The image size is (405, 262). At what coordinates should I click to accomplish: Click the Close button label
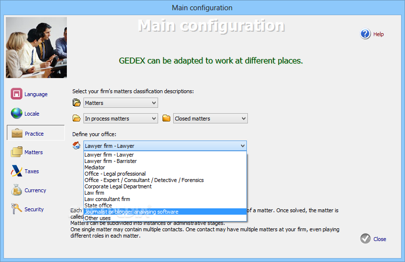380,239
